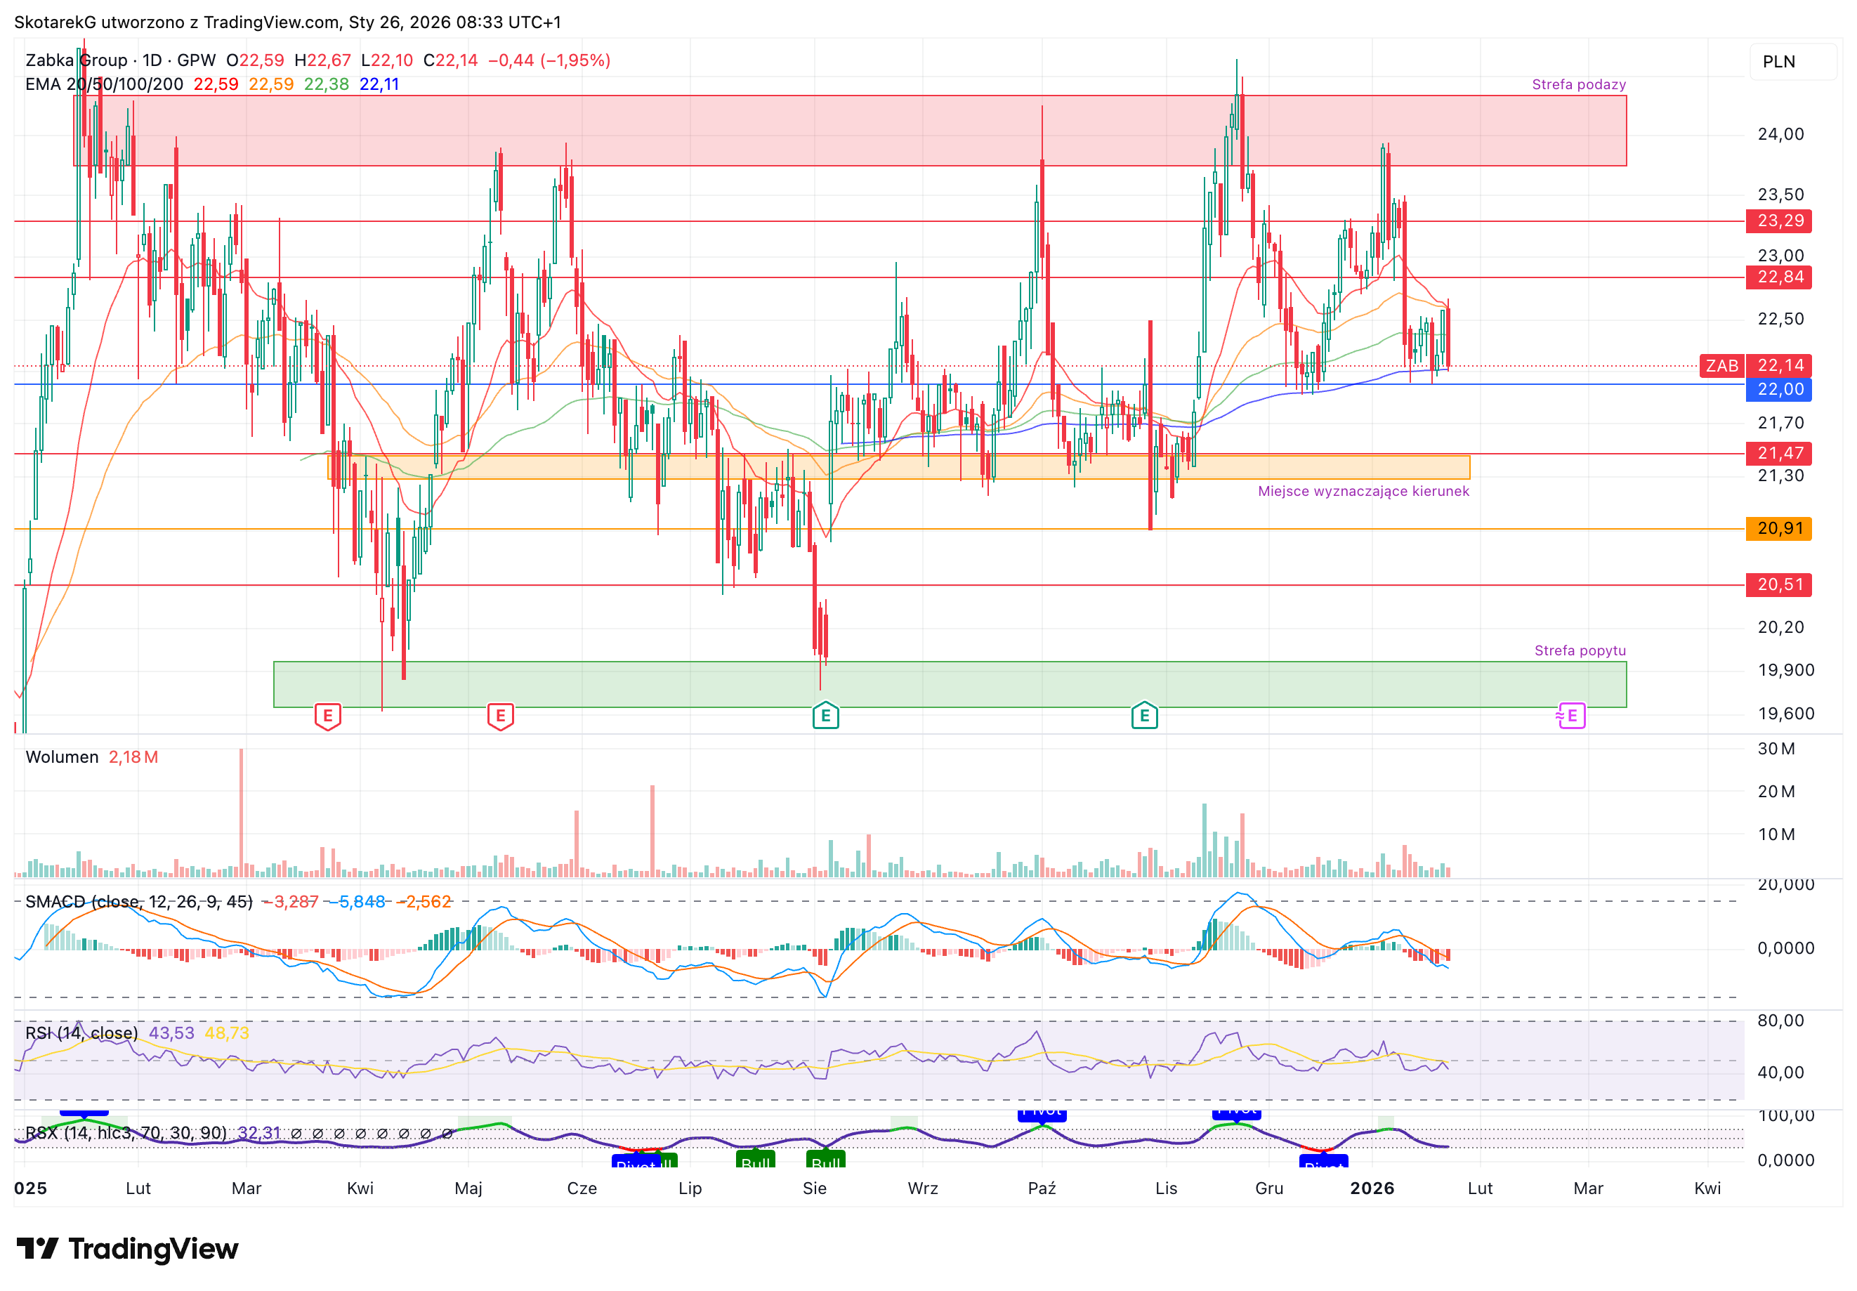The image size is (1857, 1291).
Task: Click the 'Strefa podazy' zone label
Action: tap(1579, 84)
